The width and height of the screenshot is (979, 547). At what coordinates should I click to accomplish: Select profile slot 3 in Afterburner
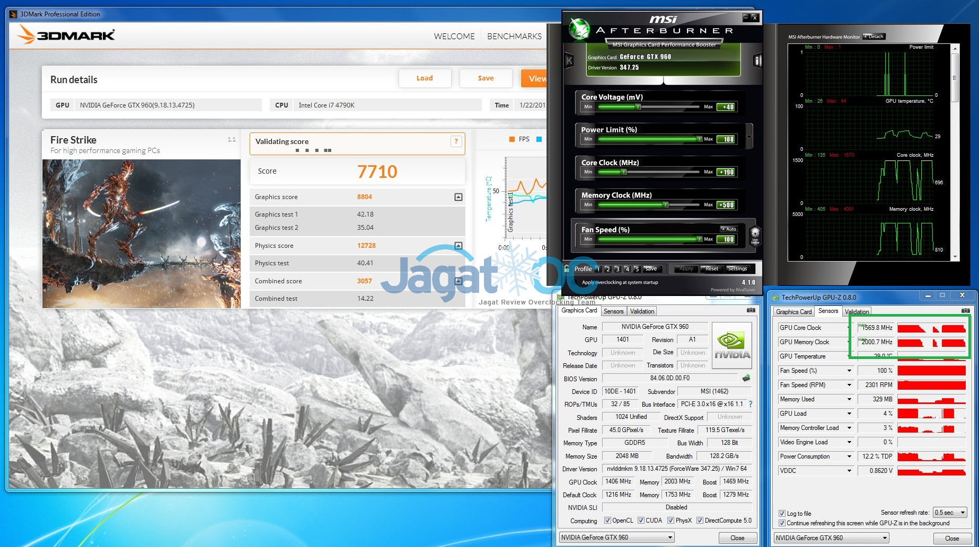coord(618,269)
